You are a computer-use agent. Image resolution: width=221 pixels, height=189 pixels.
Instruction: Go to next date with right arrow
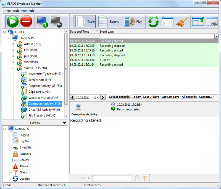(103, 97)
